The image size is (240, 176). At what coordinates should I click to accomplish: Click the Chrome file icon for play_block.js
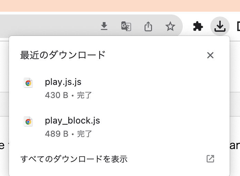point(28,121)
